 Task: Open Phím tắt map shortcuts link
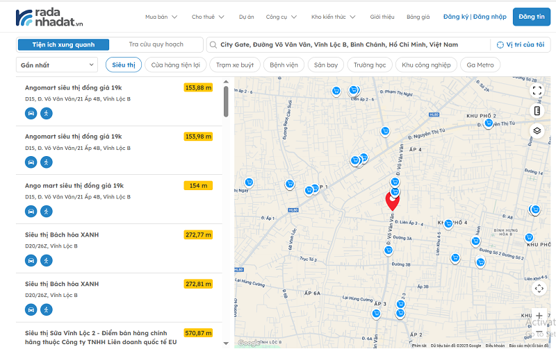pos(419,346)
